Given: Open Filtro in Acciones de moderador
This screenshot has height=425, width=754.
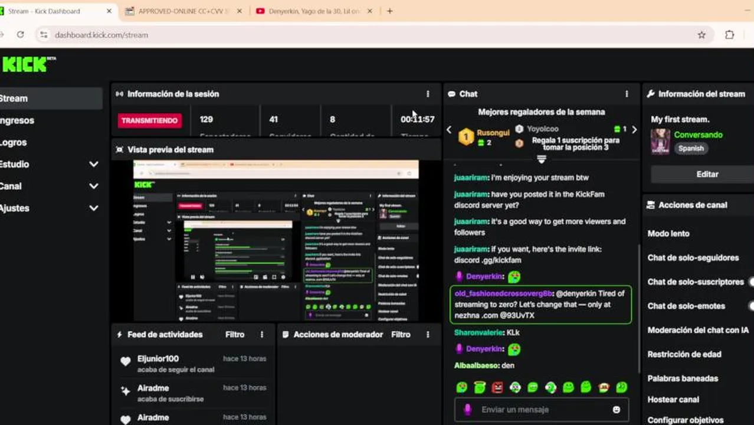Looking at the screenshot, I should (x=401, y=334).
